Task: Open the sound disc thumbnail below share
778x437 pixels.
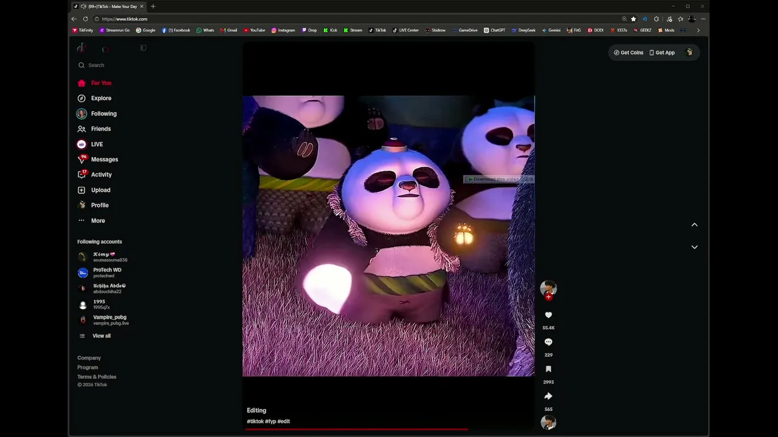Action: (548, 422)
